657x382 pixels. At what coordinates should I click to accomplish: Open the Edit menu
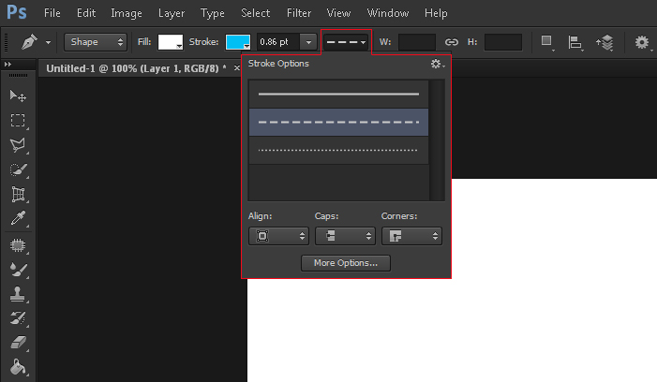click(x=86, y=13)
